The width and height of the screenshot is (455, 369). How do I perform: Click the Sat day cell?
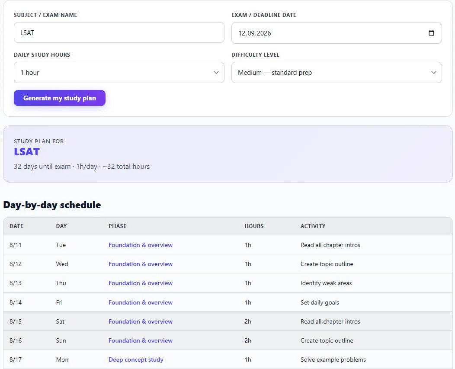tap(60, 321)
